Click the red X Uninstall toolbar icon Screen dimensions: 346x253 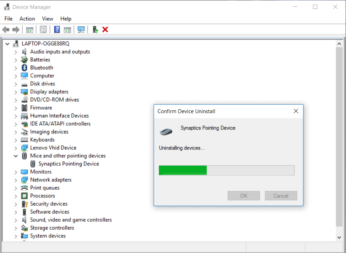click(x=105, y=30)
